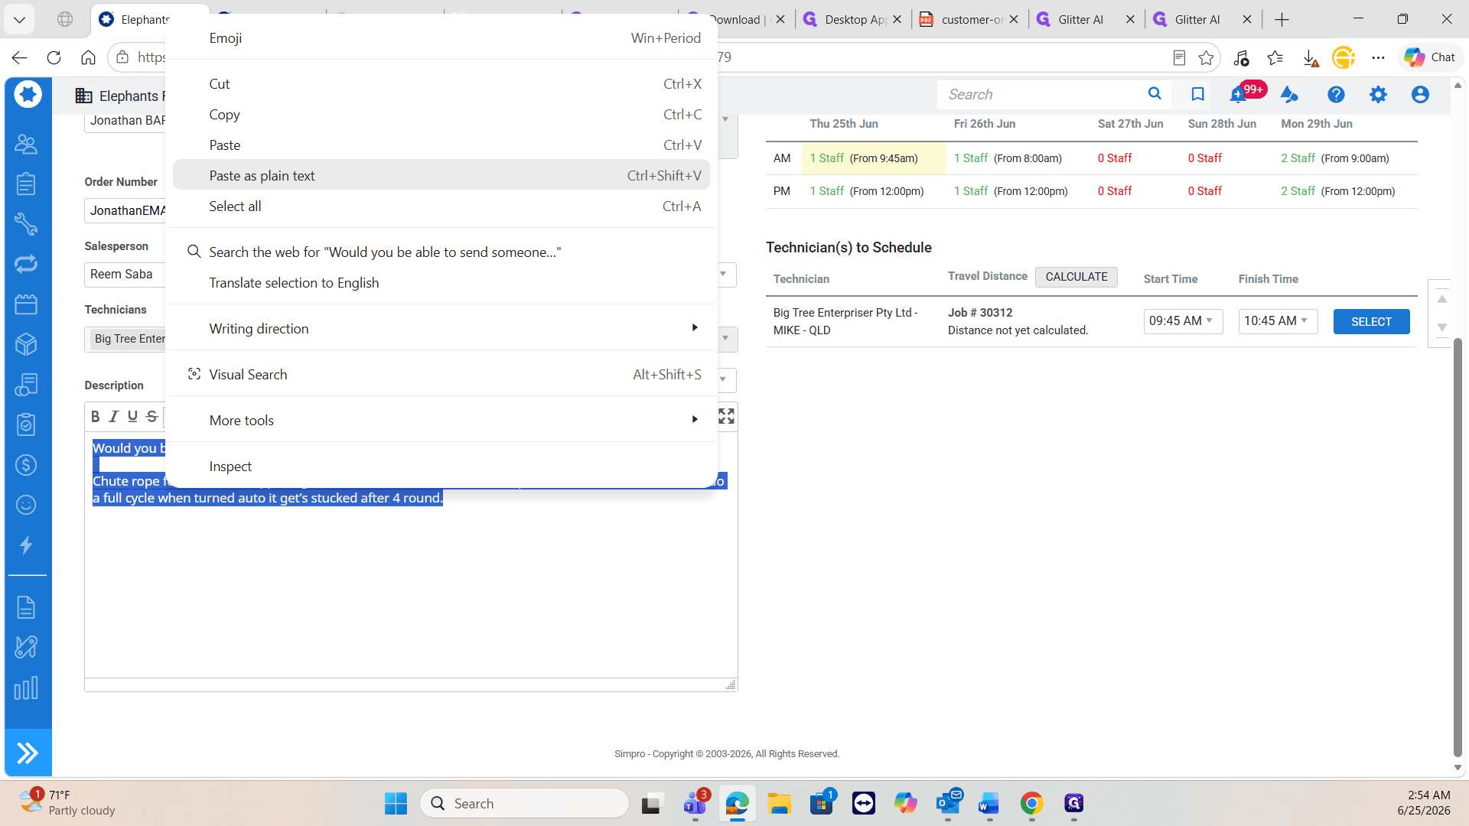Expand sidebar with double-chevron button
The width and height of the screenshot is (1469, 826).
[x=28, y=753]
